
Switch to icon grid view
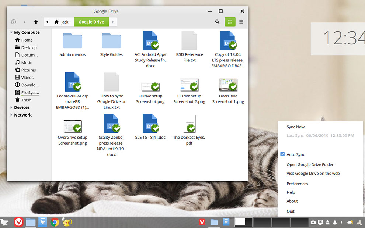[x=230, y=22]
